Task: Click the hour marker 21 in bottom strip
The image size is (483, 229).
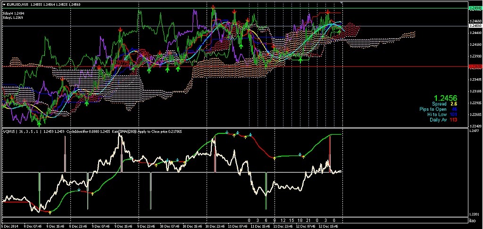Action: tap(308, 221)
